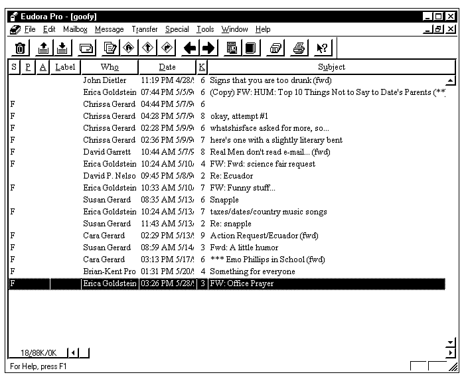This screenshot has width=464, height=383.
Task: Click the horizontal scrollbar right arrow
Action: (451, 353)
